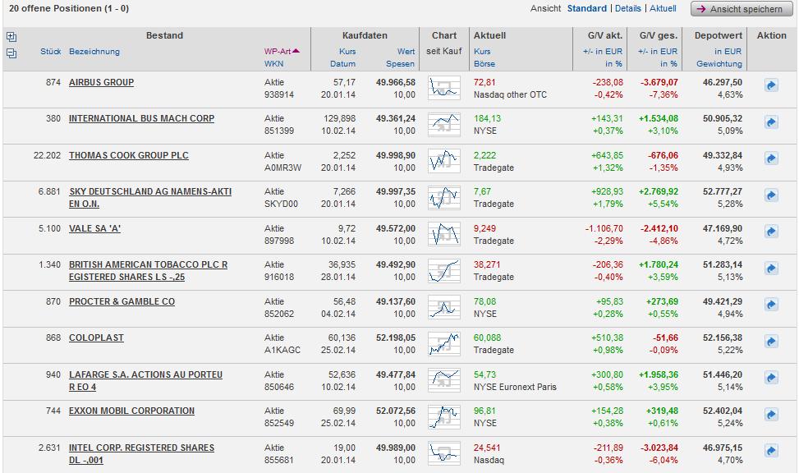Switch to the Details view
The width and height of the screenshot is (799, 473).
click(x=627, y=9)
